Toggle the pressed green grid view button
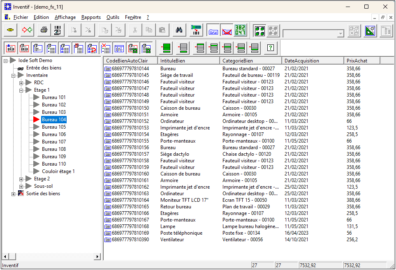 [259, 30]
